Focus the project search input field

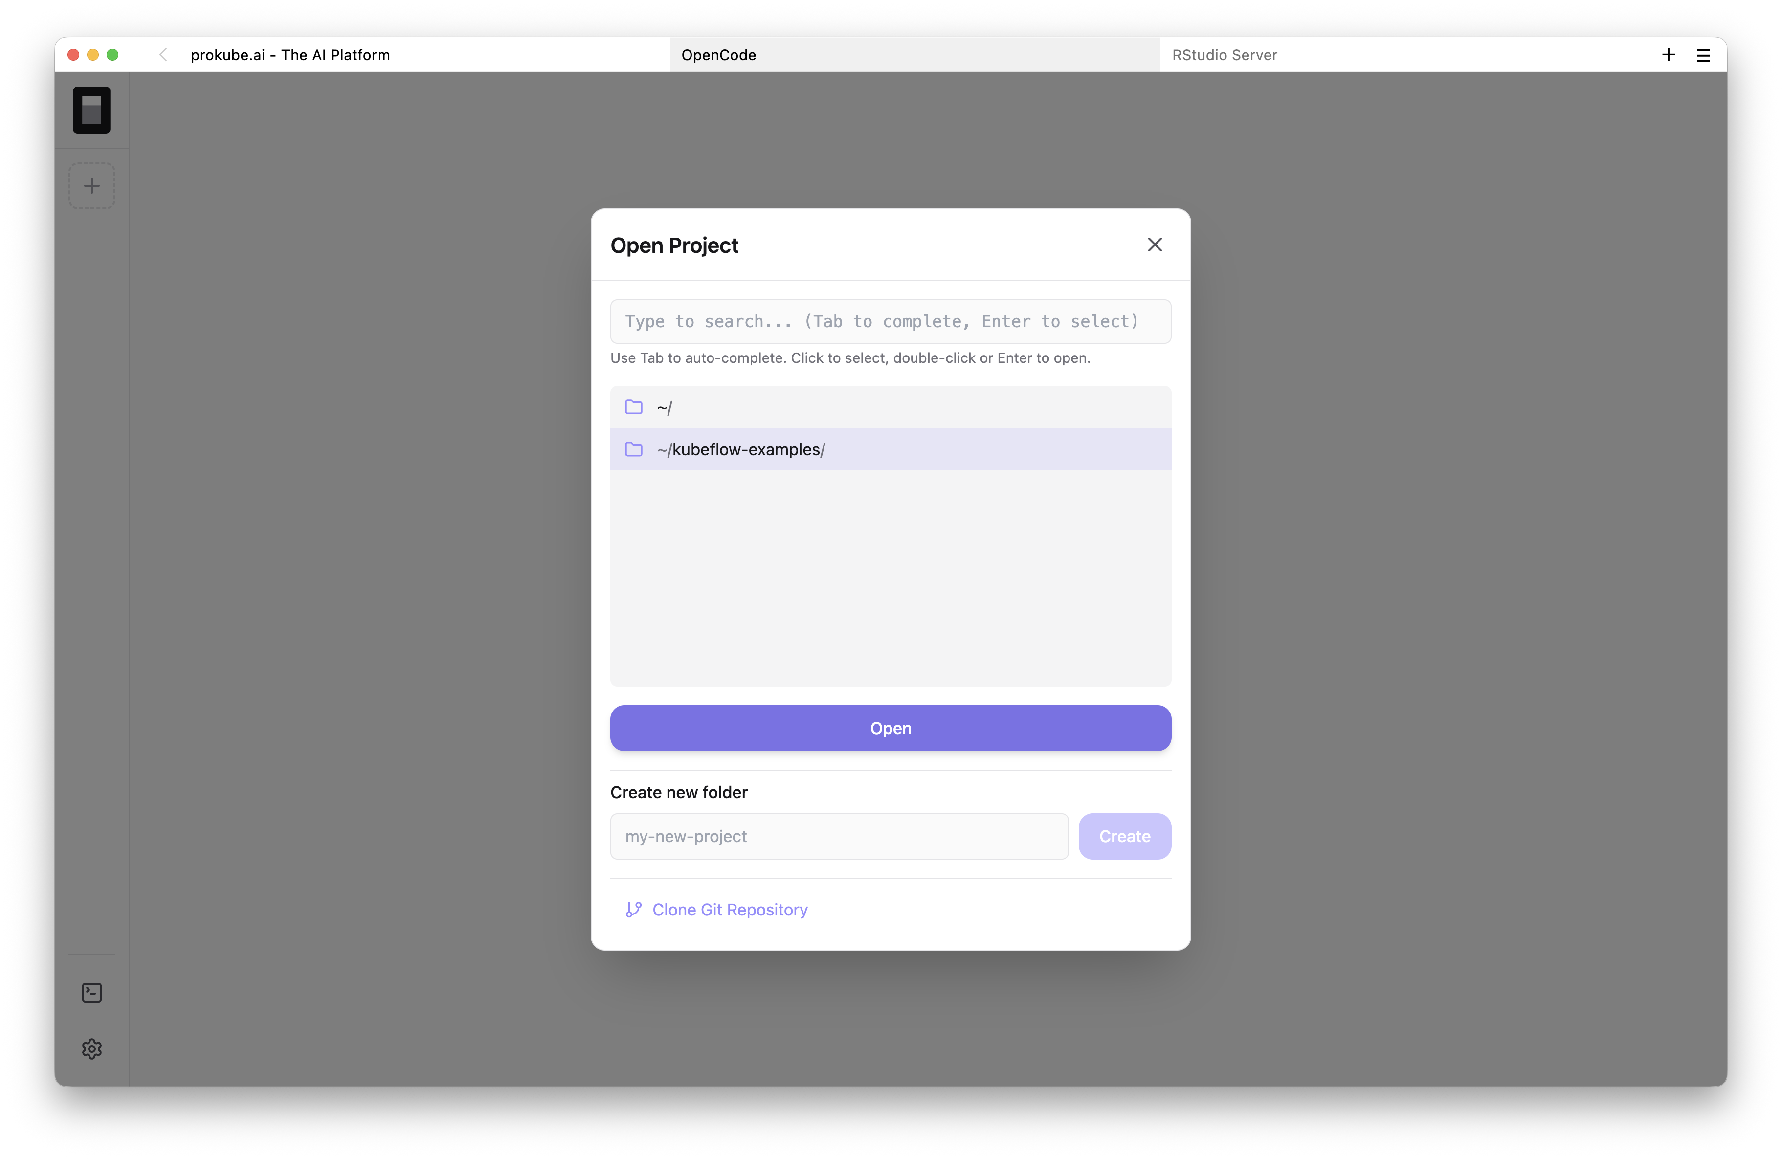(x=890, y=321)
